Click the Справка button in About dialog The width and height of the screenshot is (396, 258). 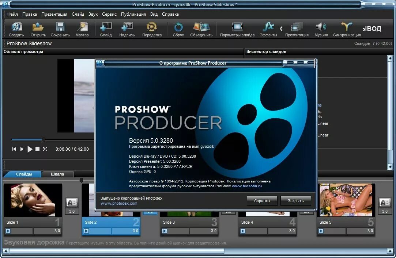[262, 201]
